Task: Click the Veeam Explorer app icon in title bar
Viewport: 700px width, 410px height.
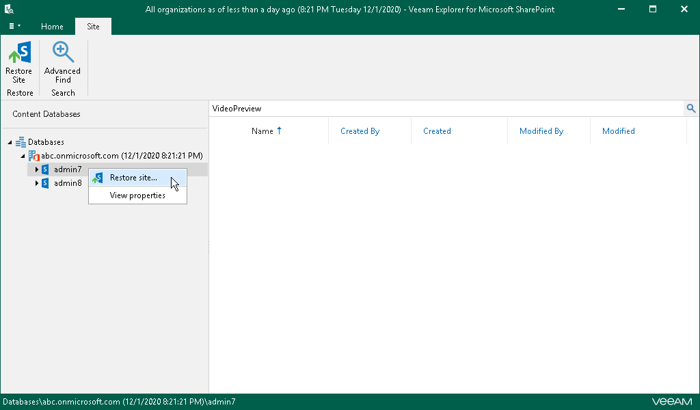Action: click(8, 9)
